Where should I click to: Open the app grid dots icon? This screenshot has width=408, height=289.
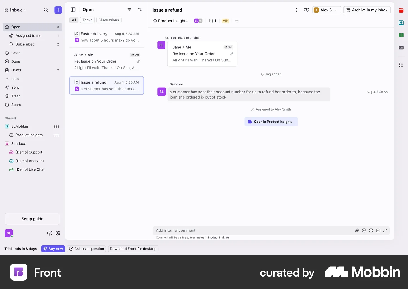click(x=401, y=65)
